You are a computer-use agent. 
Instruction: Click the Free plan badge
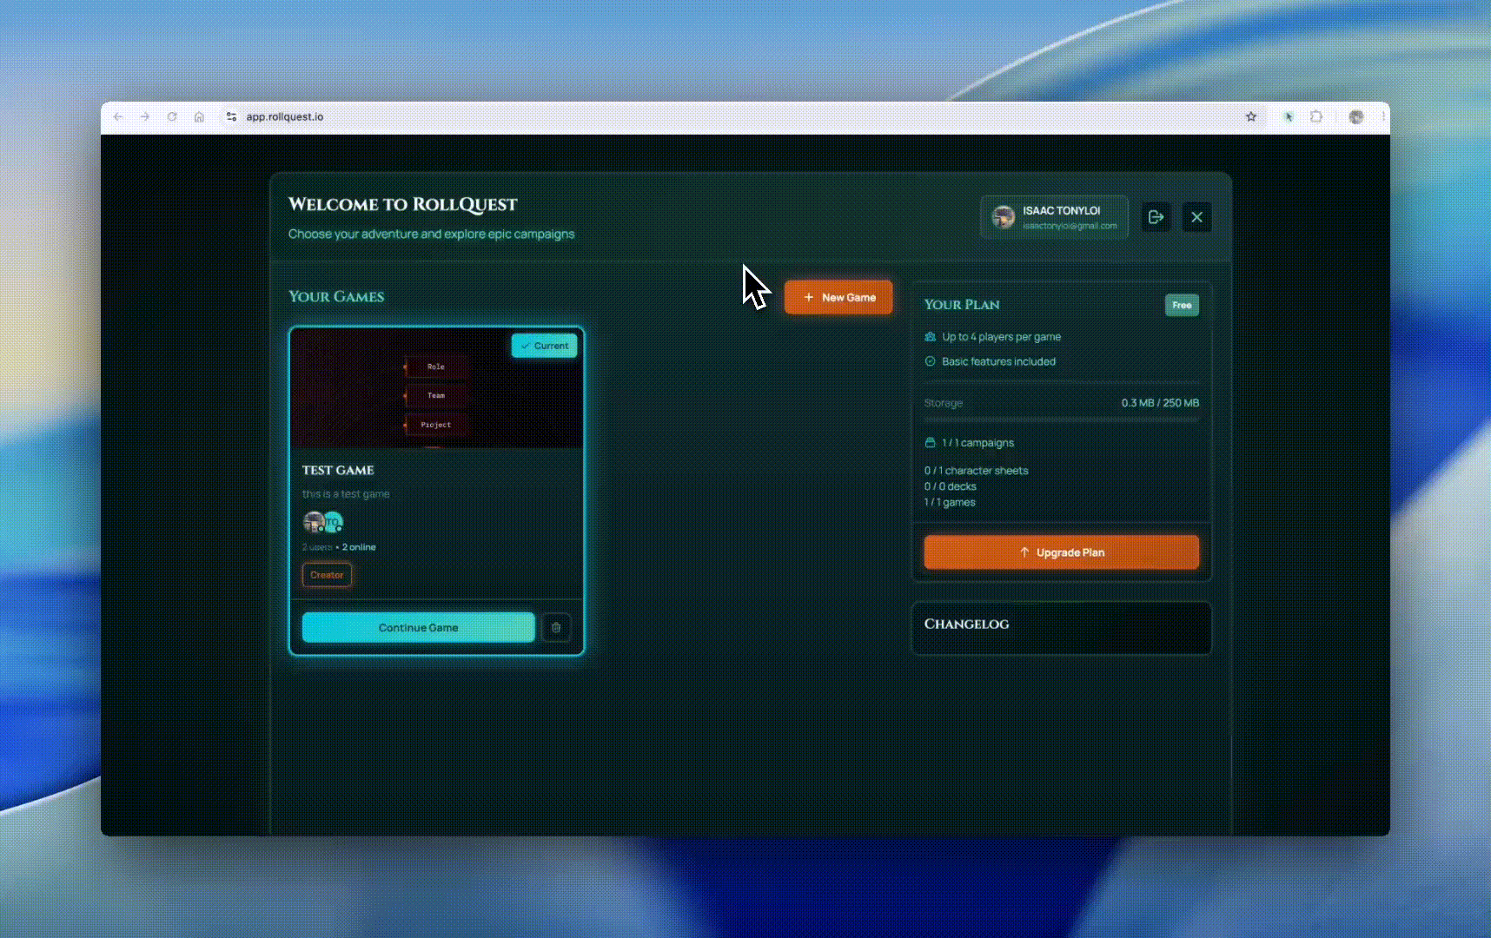pyautogui.click(x=1182, y=305)
